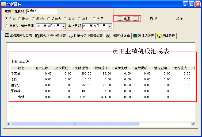
Task: Click the 充卡业绩 column header
Action: (x=42, y=68)
